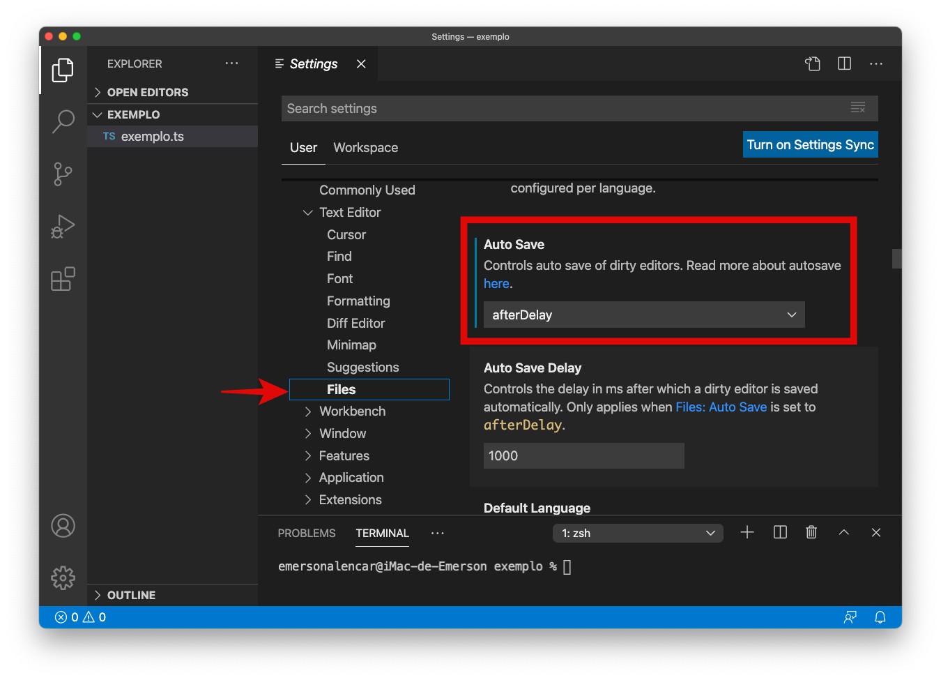Screen dimensions: 941x680
Task: Open the Manage gear menu
Action: 63,577
